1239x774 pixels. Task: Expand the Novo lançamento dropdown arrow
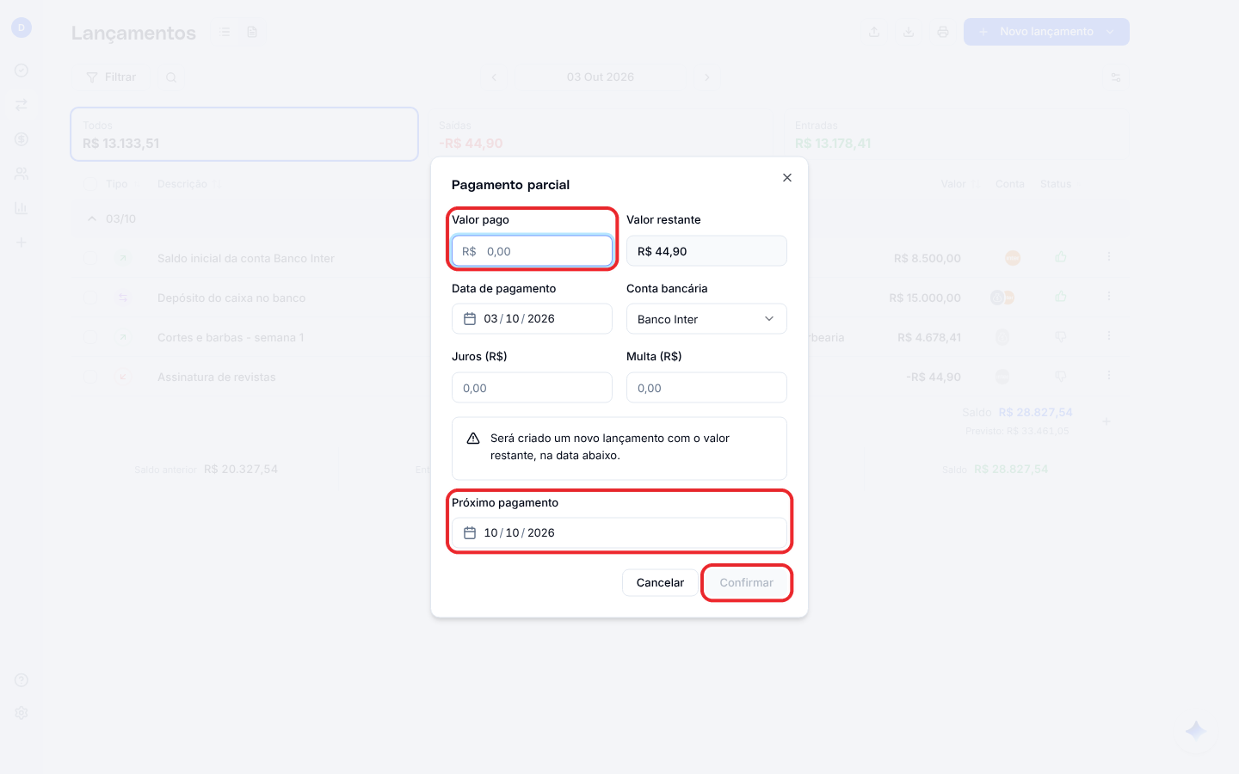(1111, 32)
